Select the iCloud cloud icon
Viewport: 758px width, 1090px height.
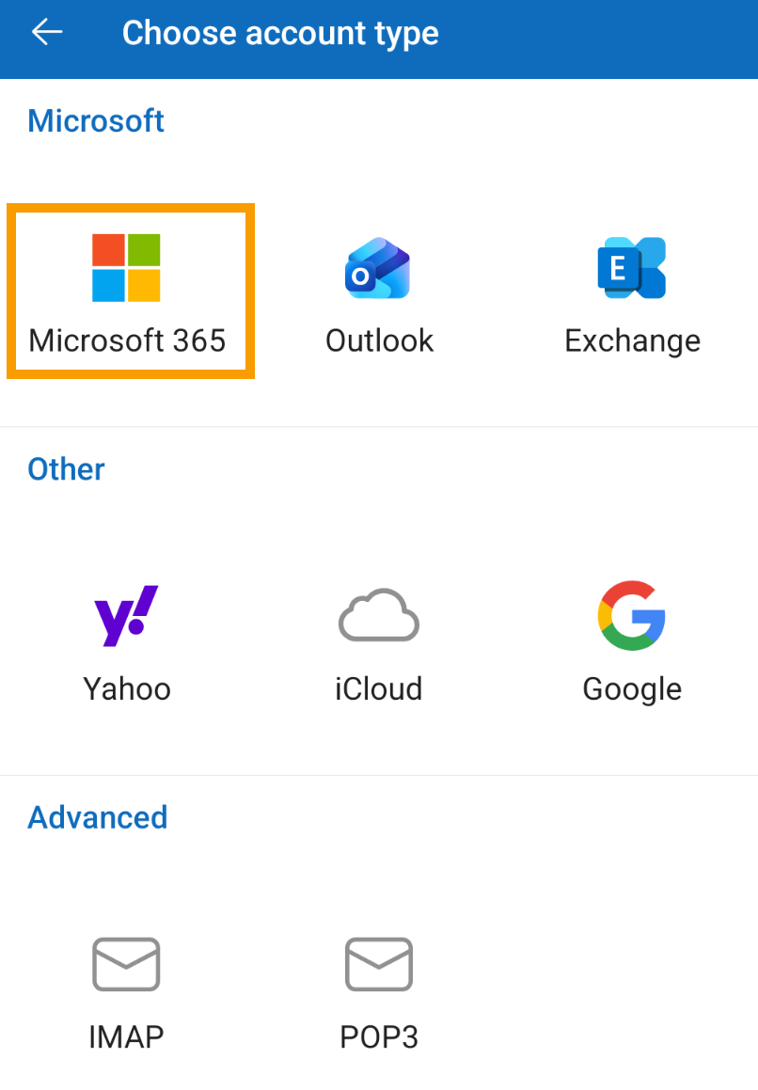click(x=378, y=616)
